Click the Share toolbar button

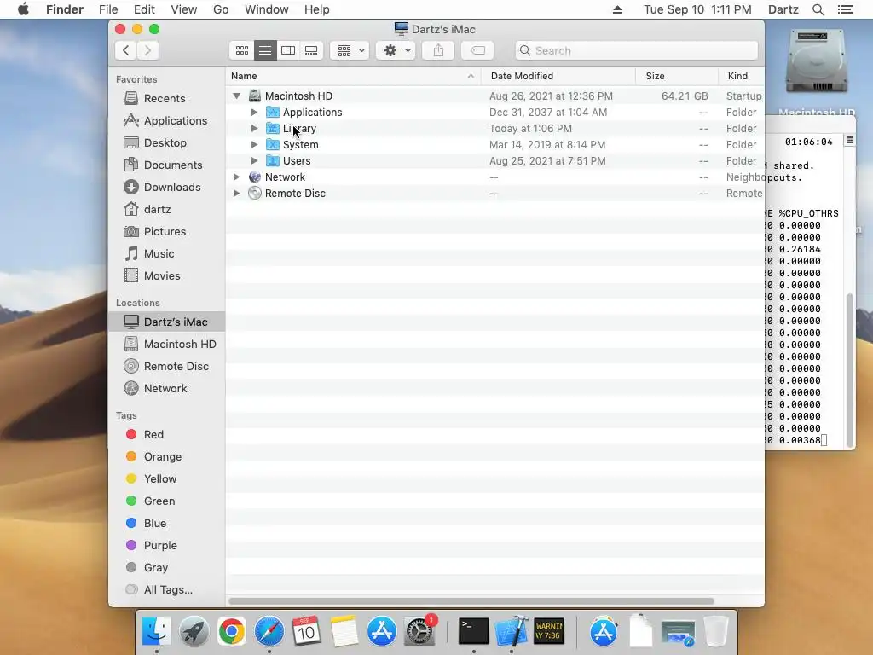click(x=439, y=50)
